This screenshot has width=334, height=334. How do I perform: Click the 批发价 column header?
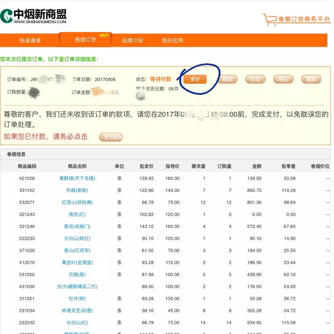pyautogui.click(x=147, y=167)
